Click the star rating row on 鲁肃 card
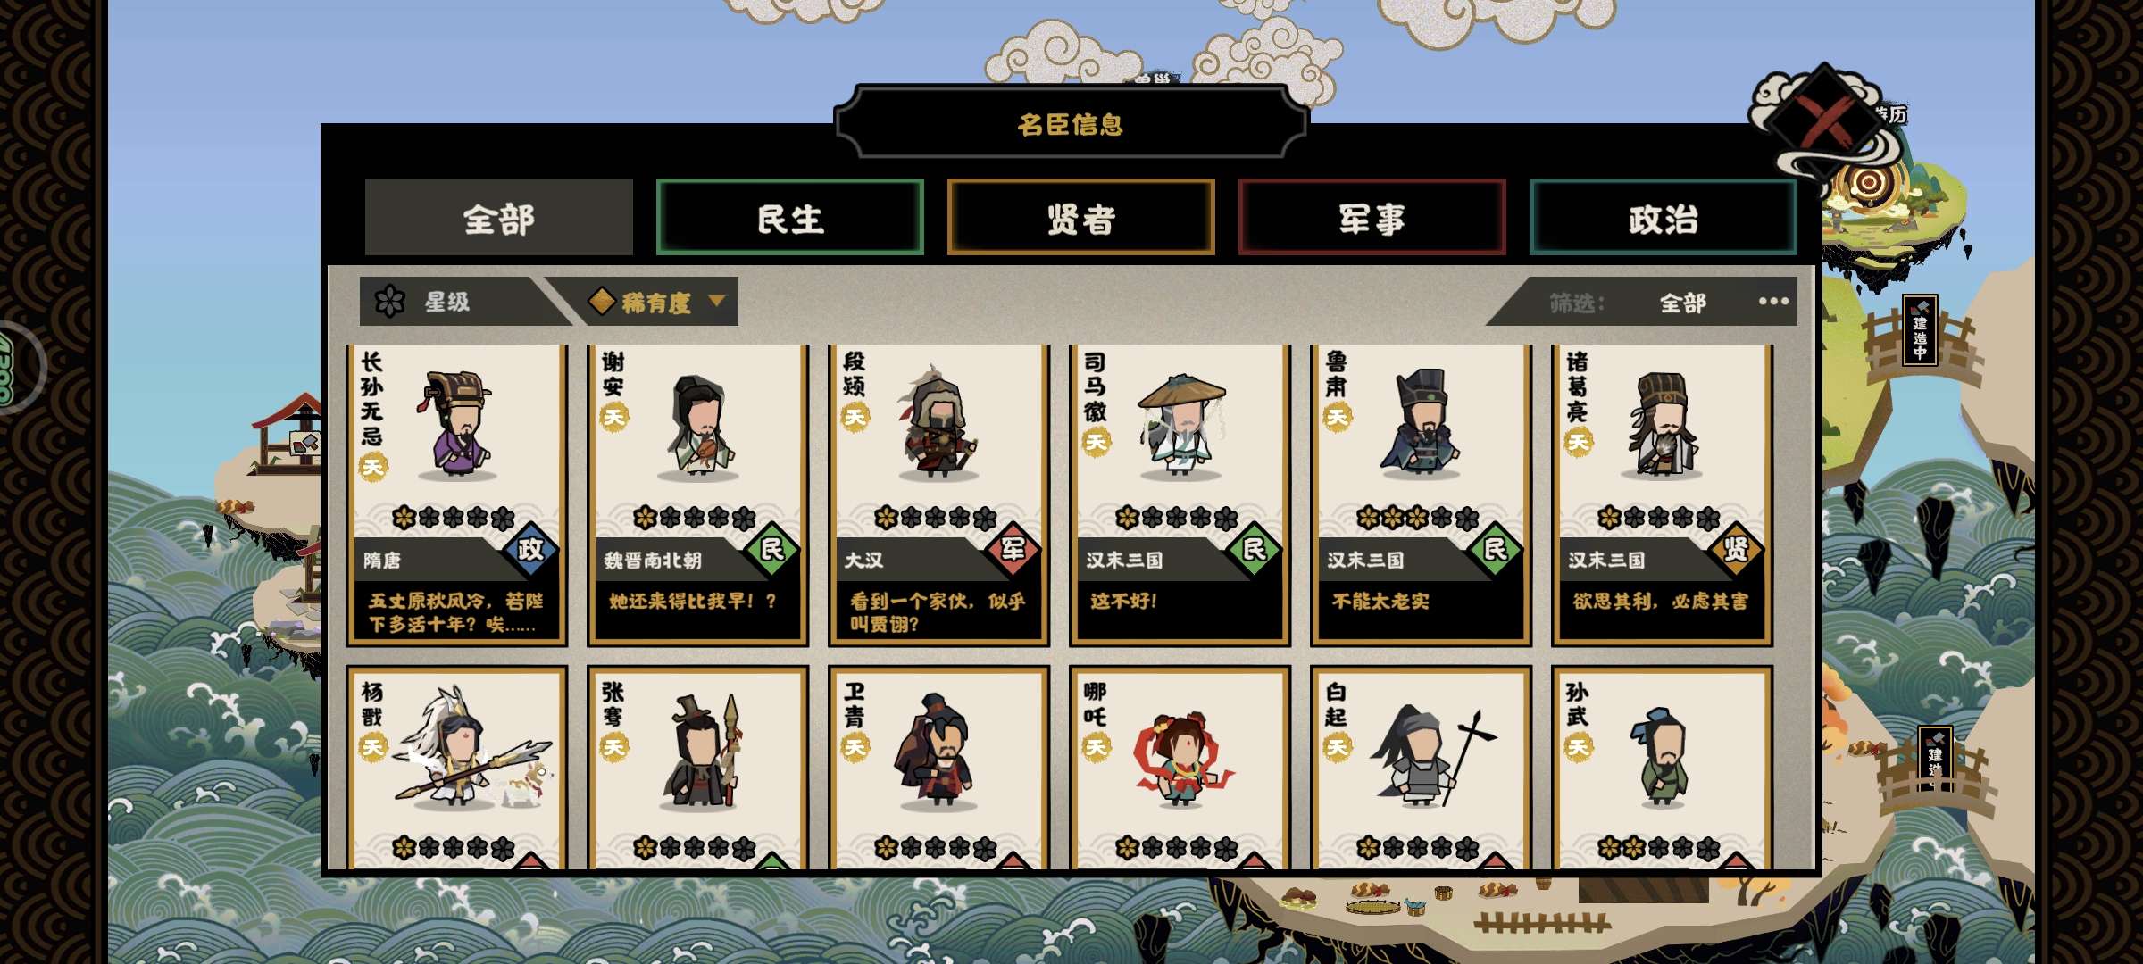The image size is (2143, 964). coord(1418,517)
